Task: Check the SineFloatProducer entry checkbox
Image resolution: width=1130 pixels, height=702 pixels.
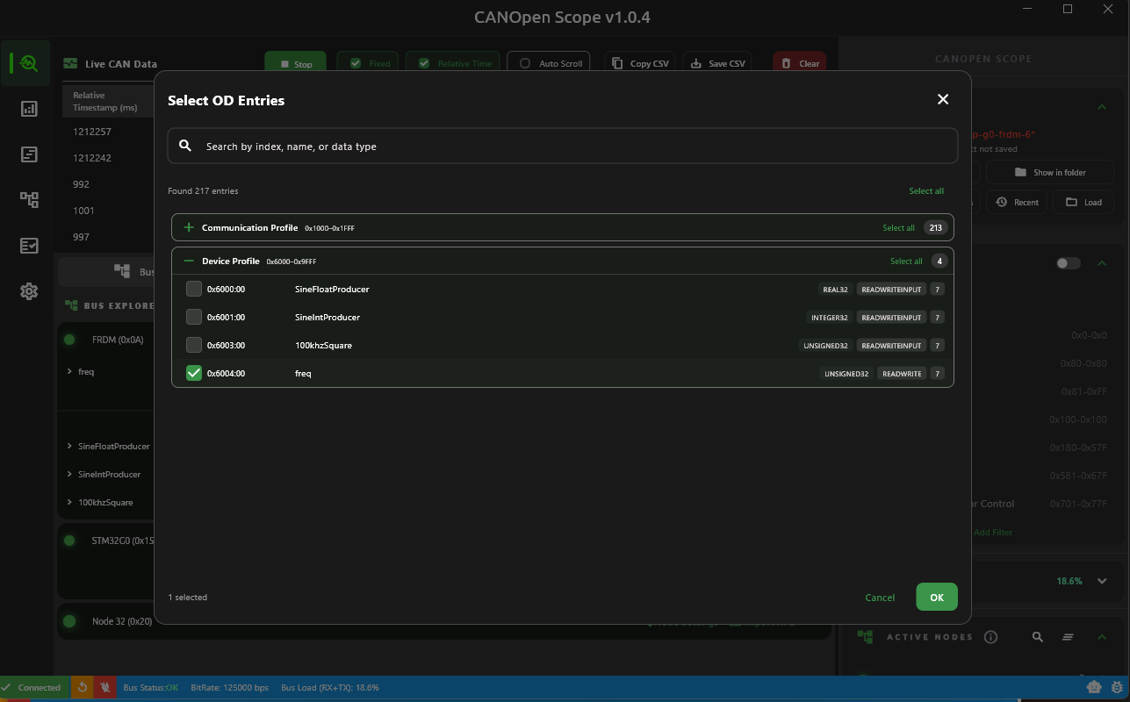Action: (x=194, y=289)
